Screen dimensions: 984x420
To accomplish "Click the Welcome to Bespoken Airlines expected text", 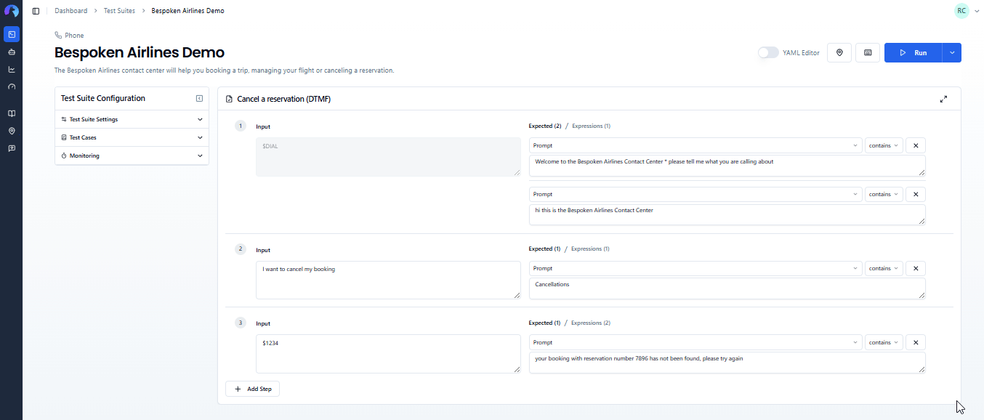I will (727, 166).
